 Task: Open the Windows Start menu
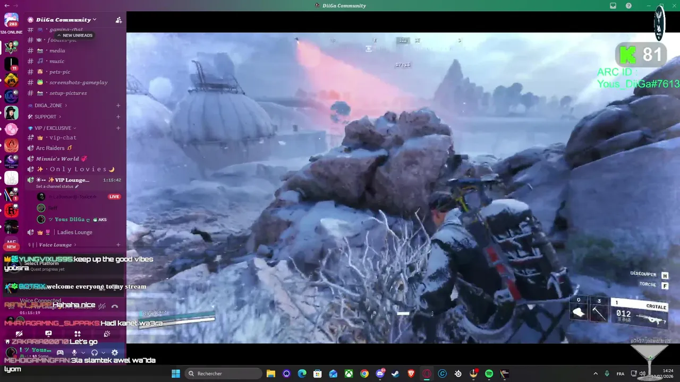pyautogui.click(x=176, y=374)
